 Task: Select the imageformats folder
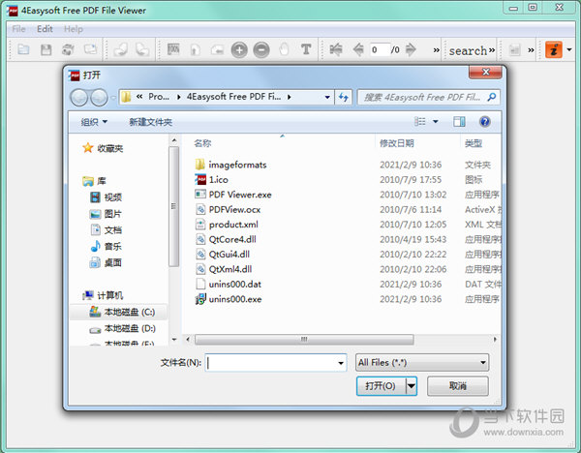(x=237, y=165)
